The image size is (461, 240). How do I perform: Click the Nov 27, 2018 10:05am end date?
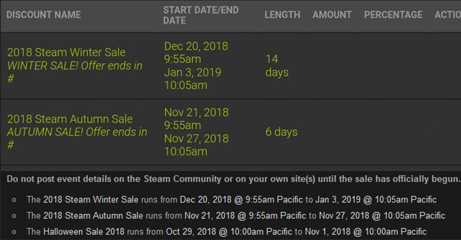coord(196,145)
